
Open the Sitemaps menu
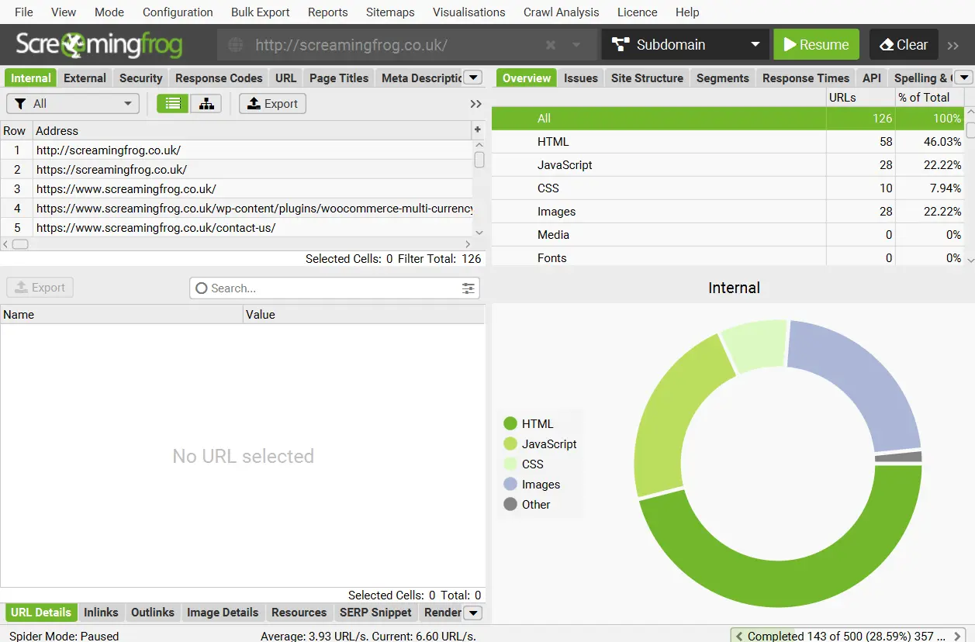390,12
